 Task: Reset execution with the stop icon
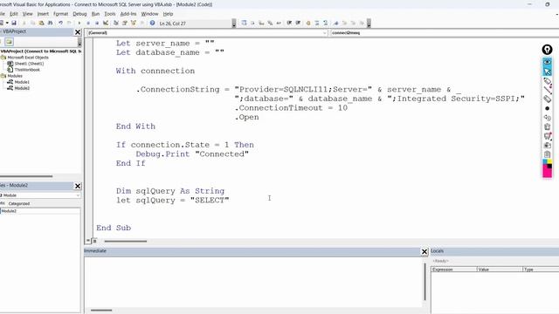pos(97,23)
